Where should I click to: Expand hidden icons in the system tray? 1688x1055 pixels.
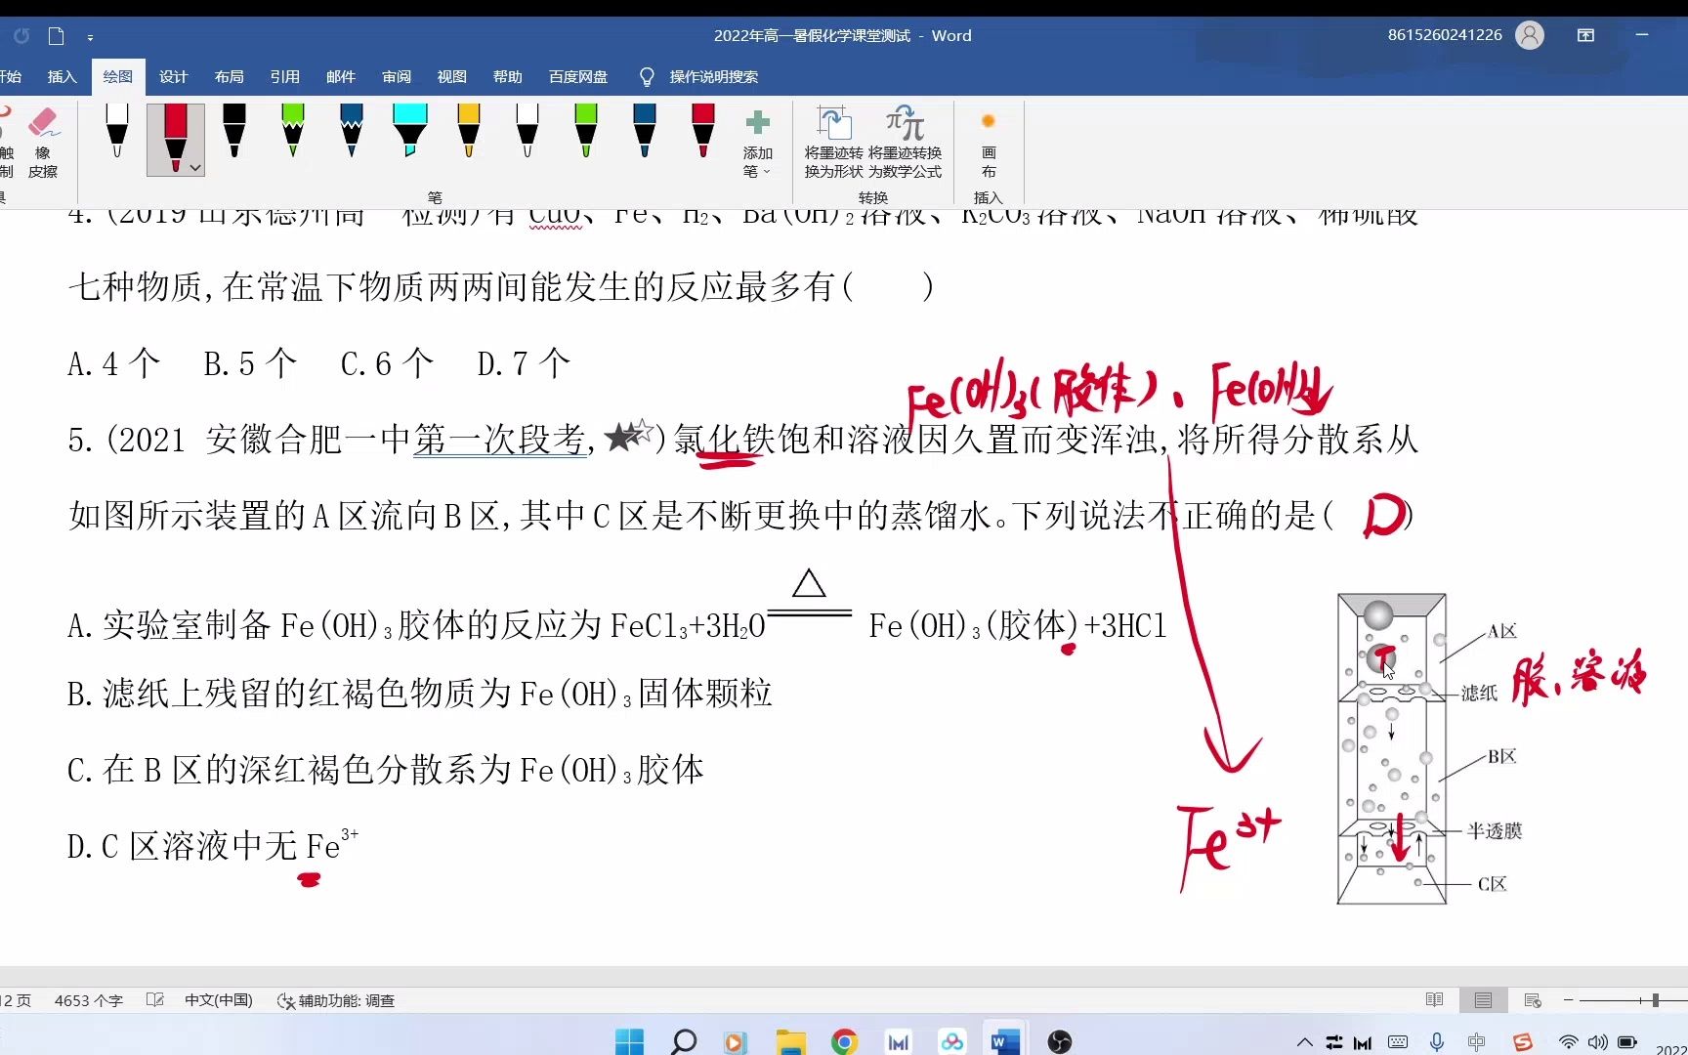point(1304,1042)
